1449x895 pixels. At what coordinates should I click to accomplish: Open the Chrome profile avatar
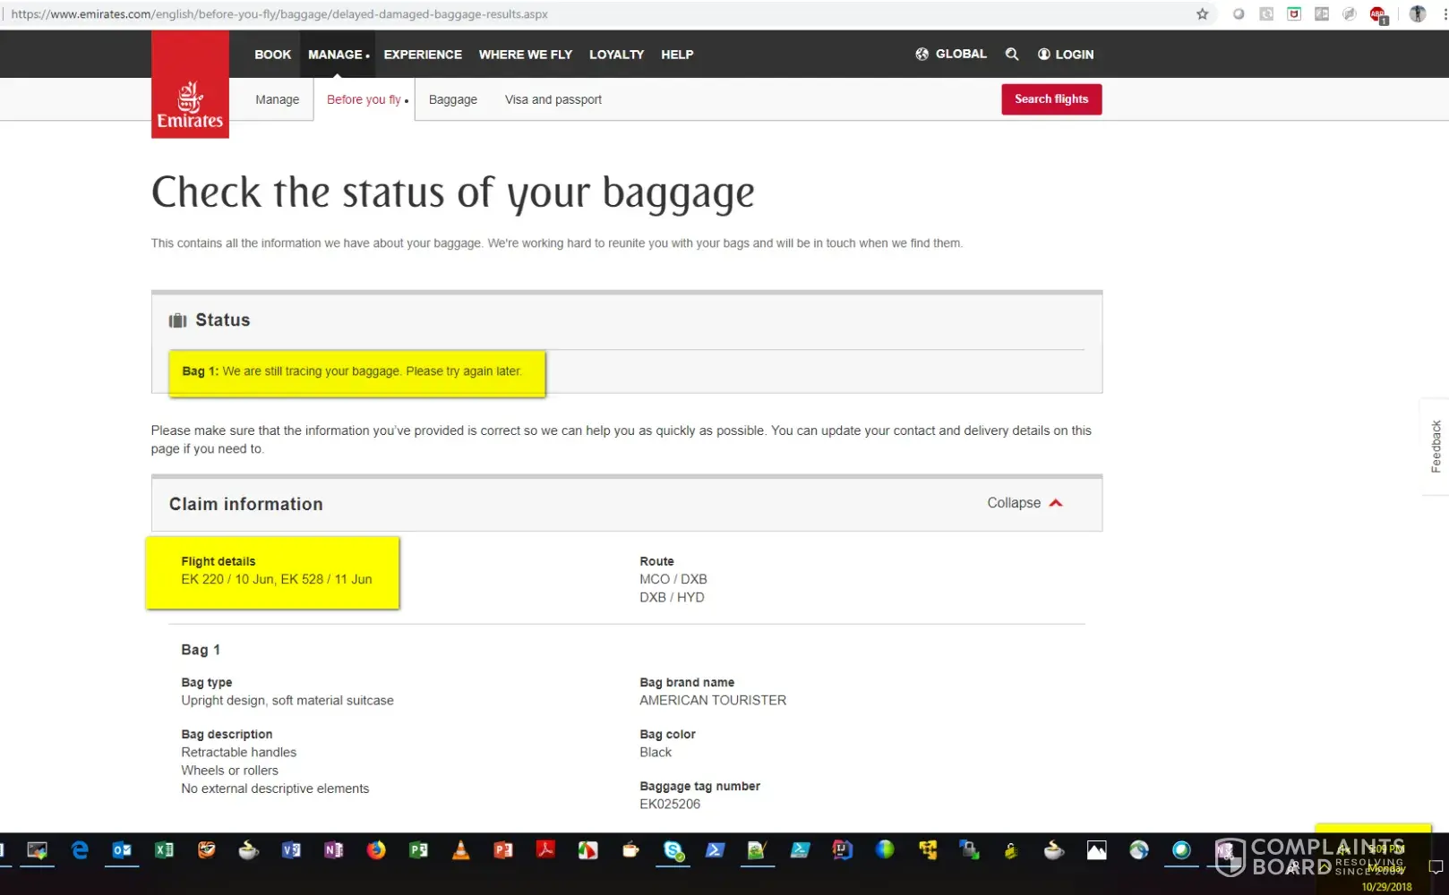[1417, 14]
